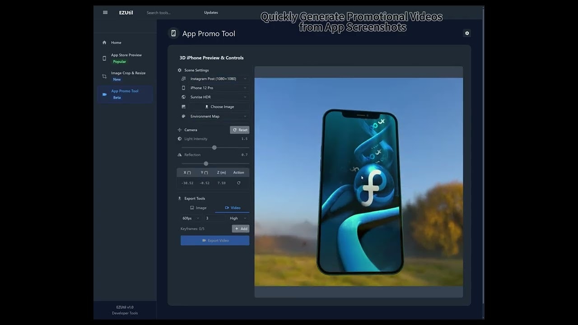The height and width of the screenshot is (325, 578).
Task: Select App Promo Tool in the sidebar
Action: click(125, 94)
